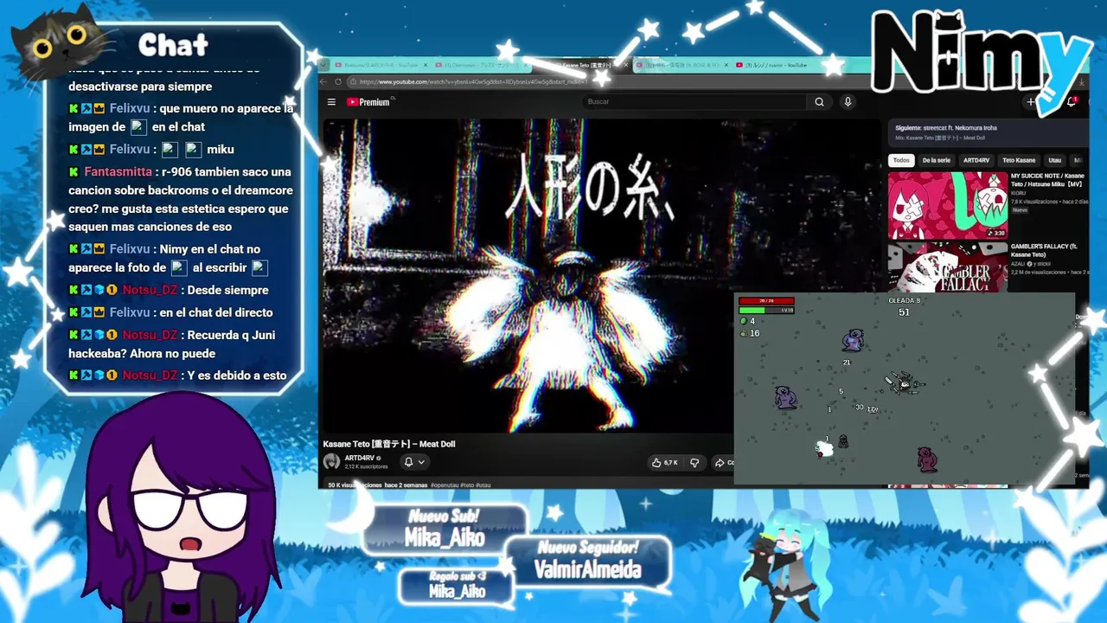Viewport: 1107px width, 623px height.
Task: Switch to the first 'SLAVE.V-V-R' browser tab
Action: 381,65
